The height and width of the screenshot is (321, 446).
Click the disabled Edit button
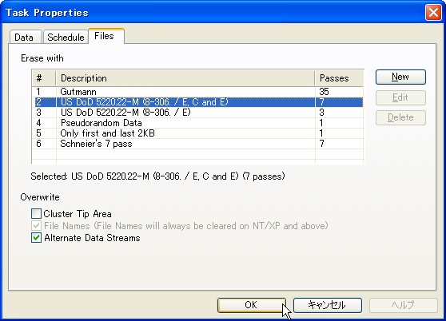click(x=400, y=97)
